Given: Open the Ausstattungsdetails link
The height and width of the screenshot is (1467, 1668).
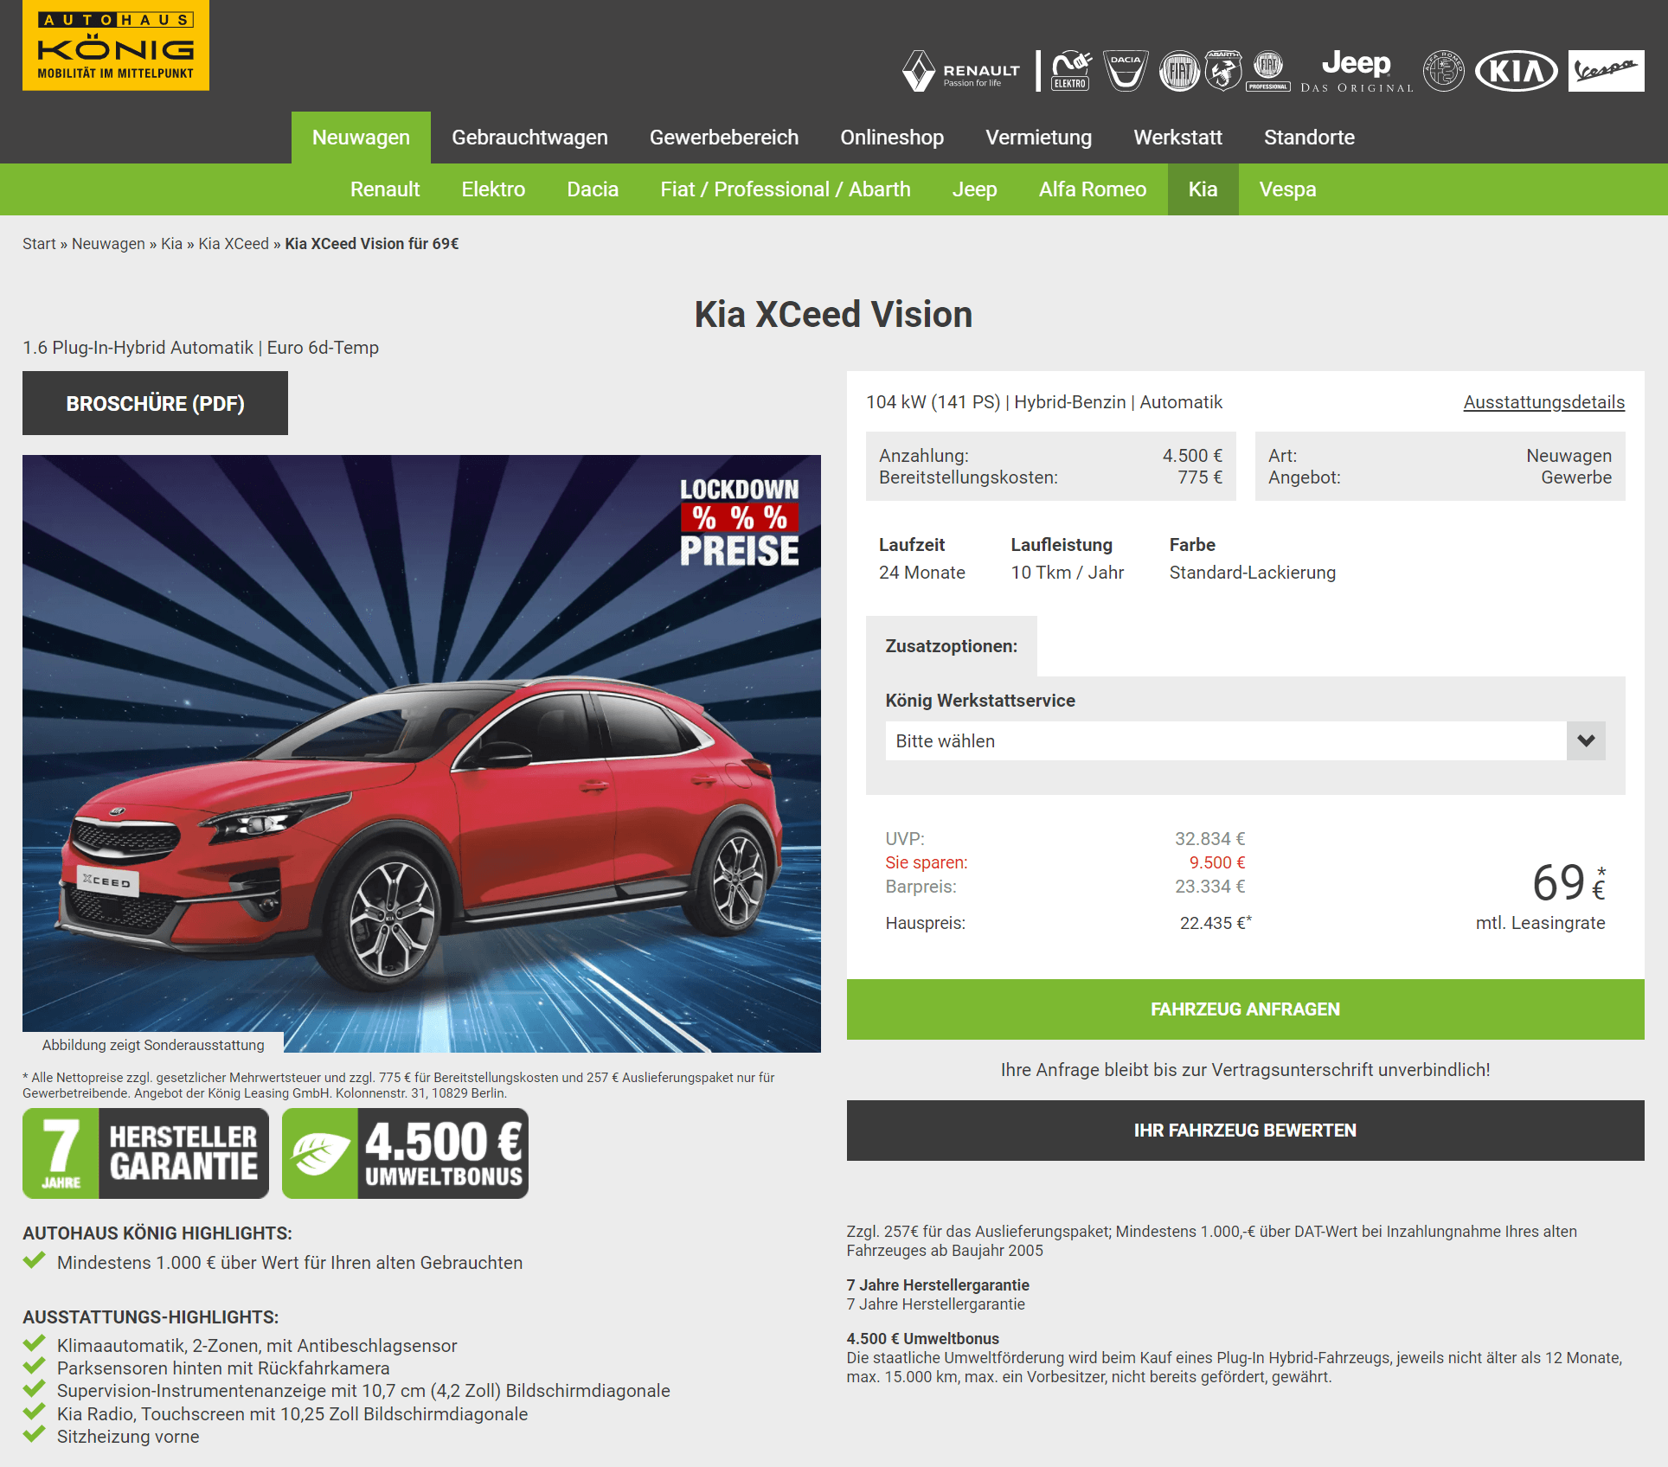Looking at the screenshot, I should point(1543,402).
